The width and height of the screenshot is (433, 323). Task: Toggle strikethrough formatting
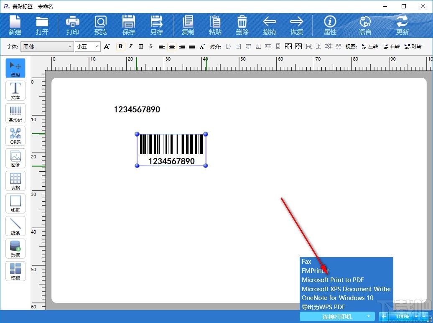151,46
